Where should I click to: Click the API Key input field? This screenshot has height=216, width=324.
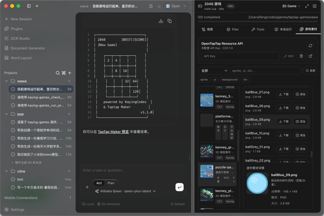(x=240, y=56)
